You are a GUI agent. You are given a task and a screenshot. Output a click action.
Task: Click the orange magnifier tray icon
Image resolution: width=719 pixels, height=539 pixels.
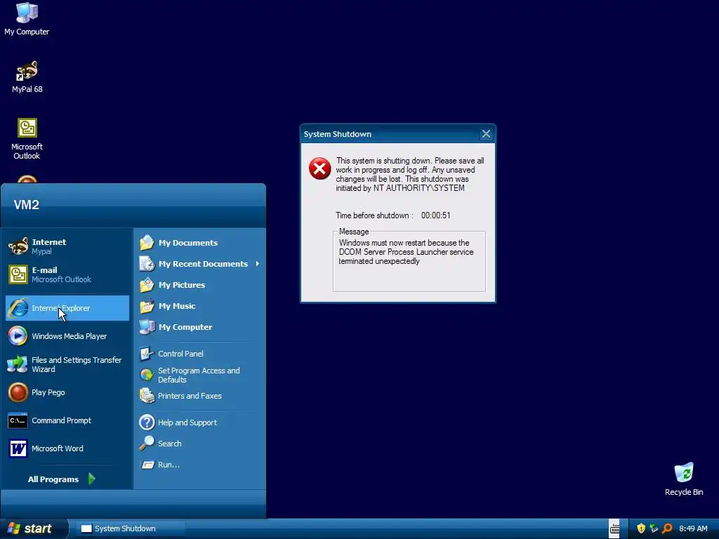pyautogui.click(x=667, y=528)
